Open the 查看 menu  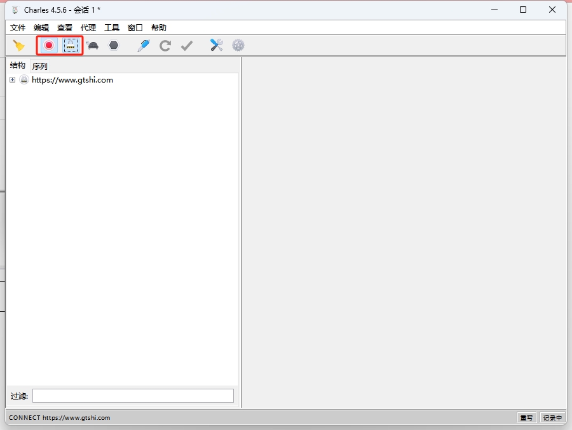pos(65,28)
